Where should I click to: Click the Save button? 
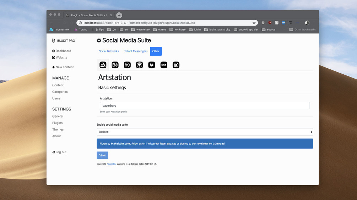coord(102,155)
